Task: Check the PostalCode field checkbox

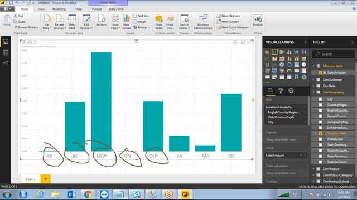Action: [320, 139]
